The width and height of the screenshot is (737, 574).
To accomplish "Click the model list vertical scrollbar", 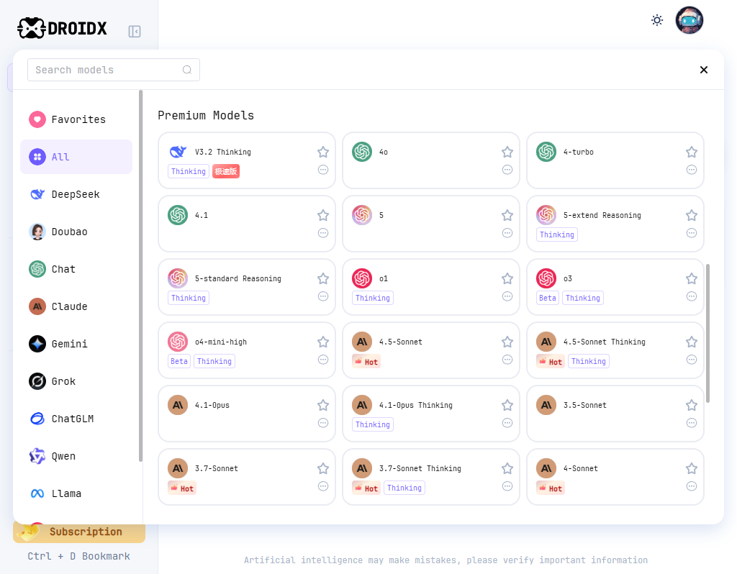I will [708, 332].
